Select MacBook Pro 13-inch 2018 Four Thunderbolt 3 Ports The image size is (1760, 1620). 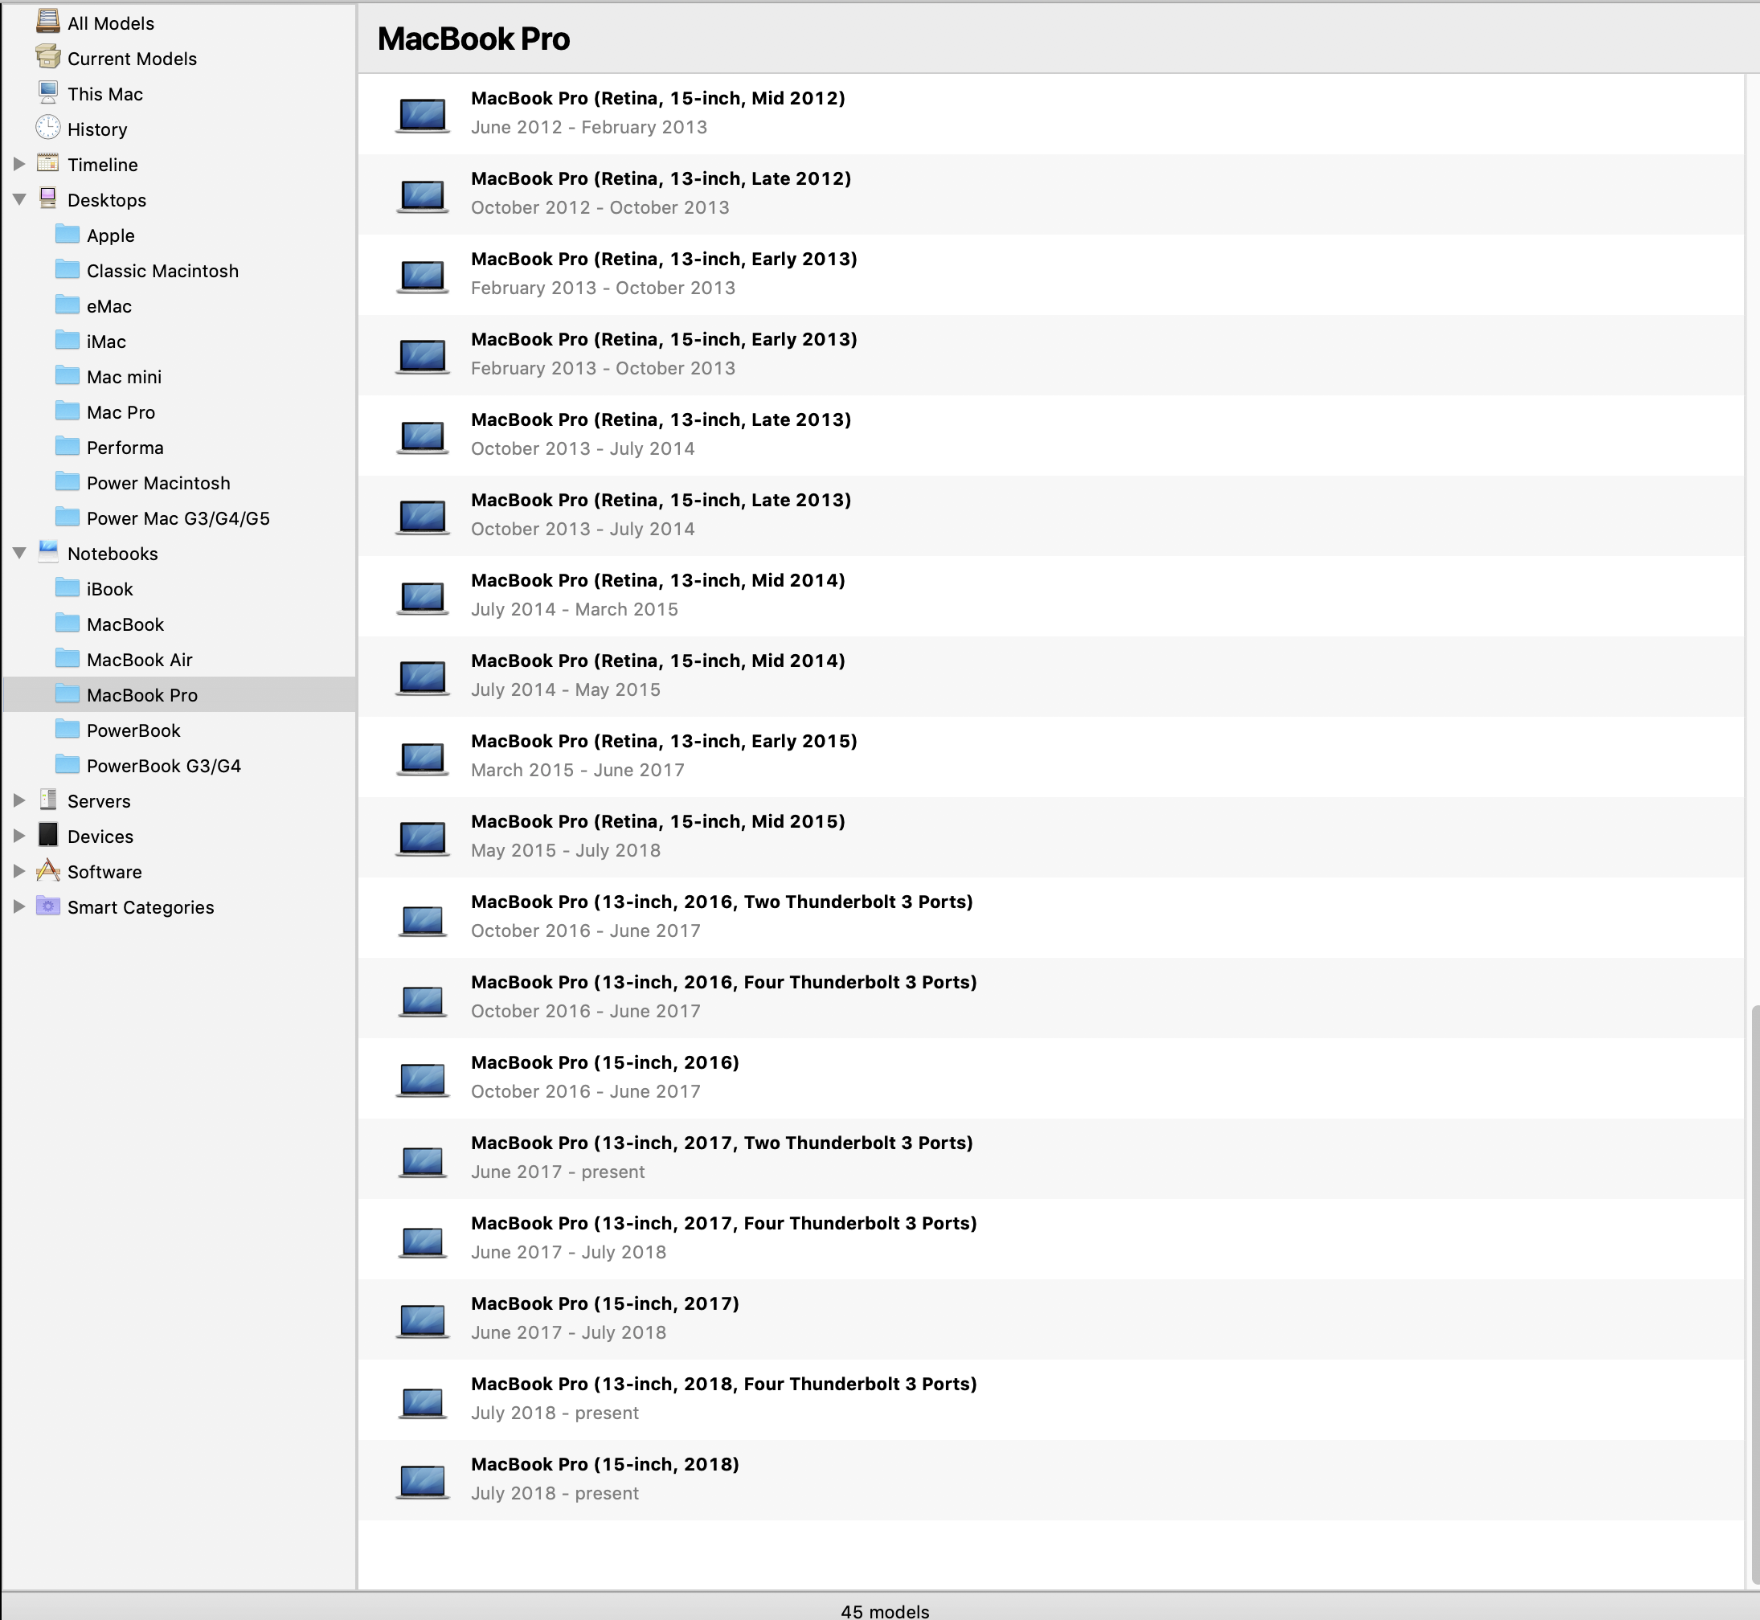(x=1050, y=1400)
